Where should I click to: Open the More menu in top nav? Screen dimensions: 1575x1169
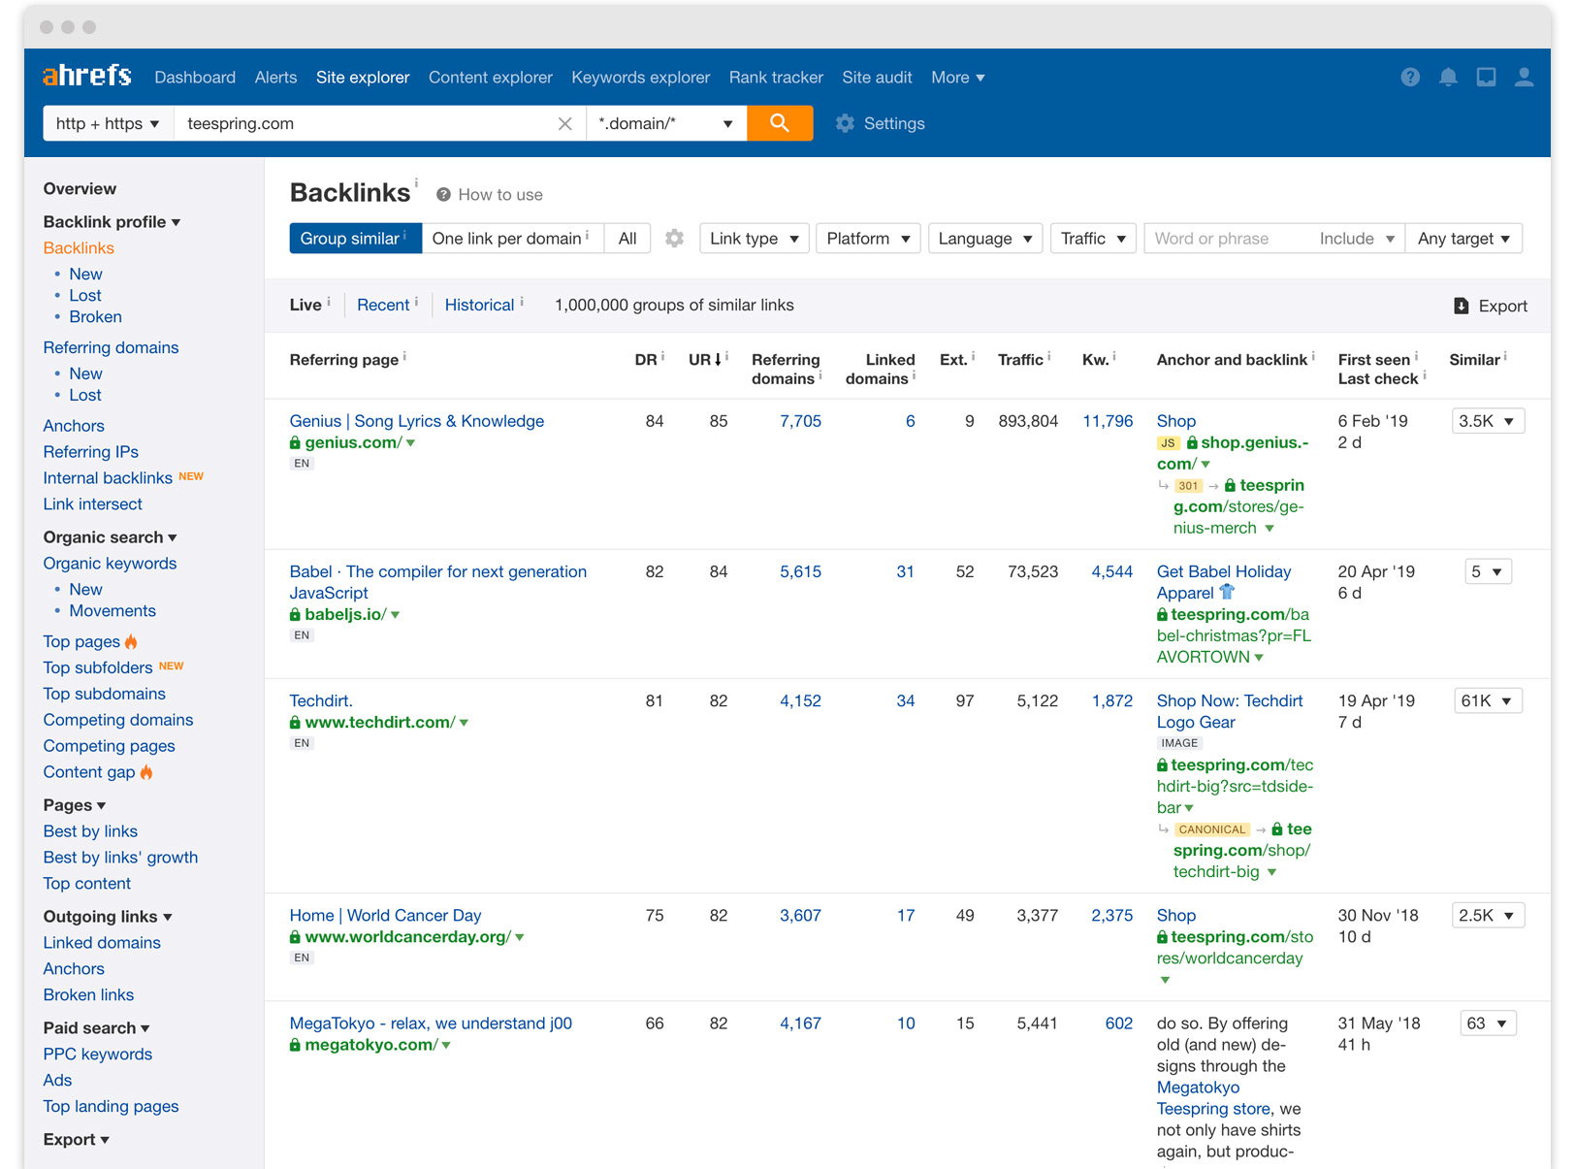pos(957,78)
